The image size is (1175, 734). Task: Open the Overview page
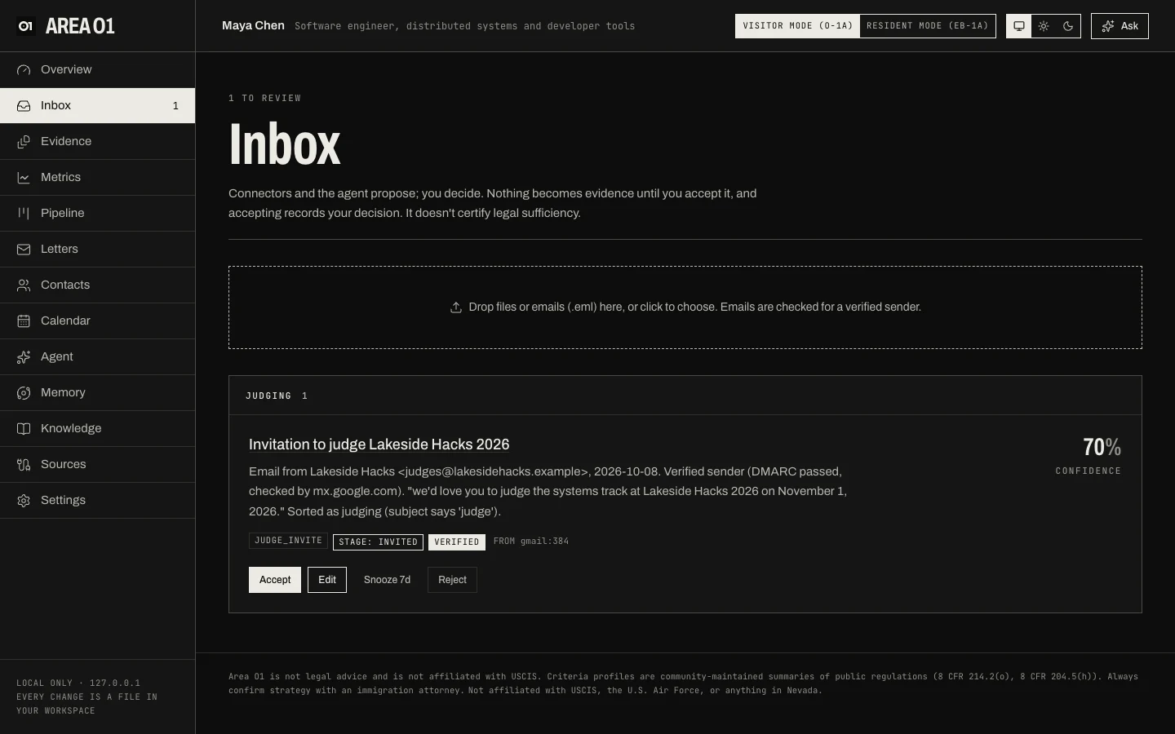tap(97, 70)
